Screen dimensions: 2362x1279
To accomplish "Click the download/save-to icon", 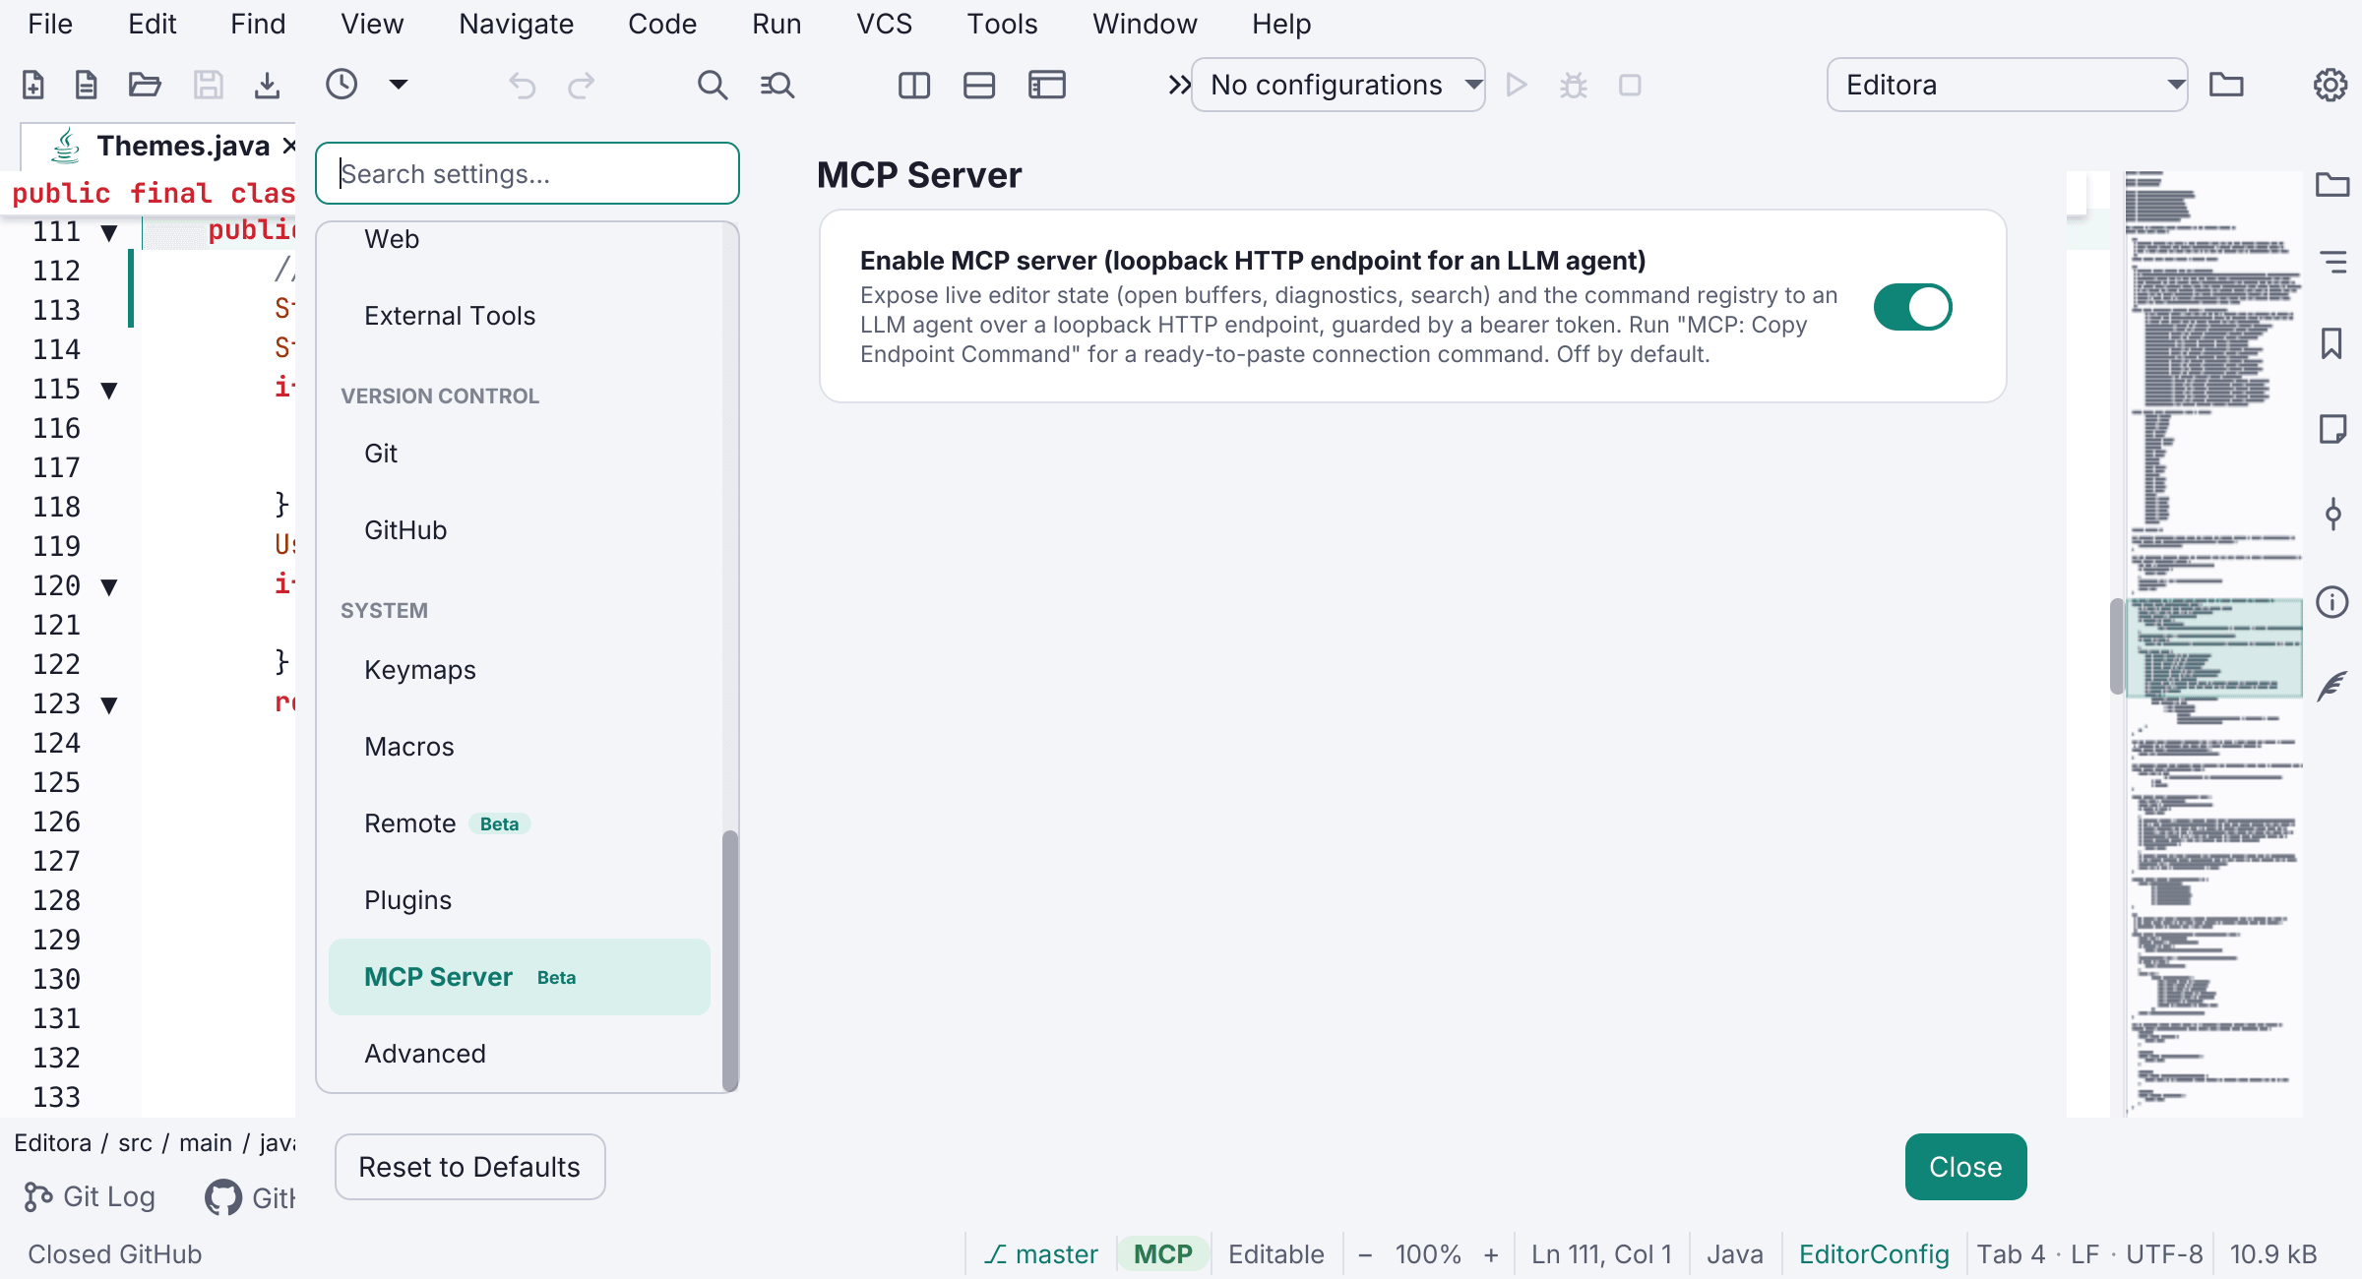I will (x=267, y=86).
